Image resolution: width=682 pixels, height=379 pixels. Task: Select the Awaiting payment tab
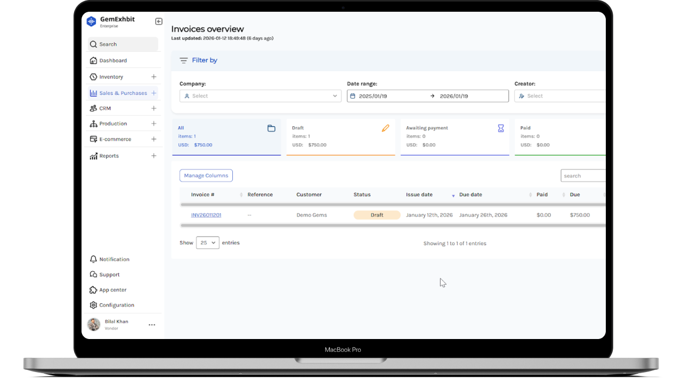(x=454, y=136)
